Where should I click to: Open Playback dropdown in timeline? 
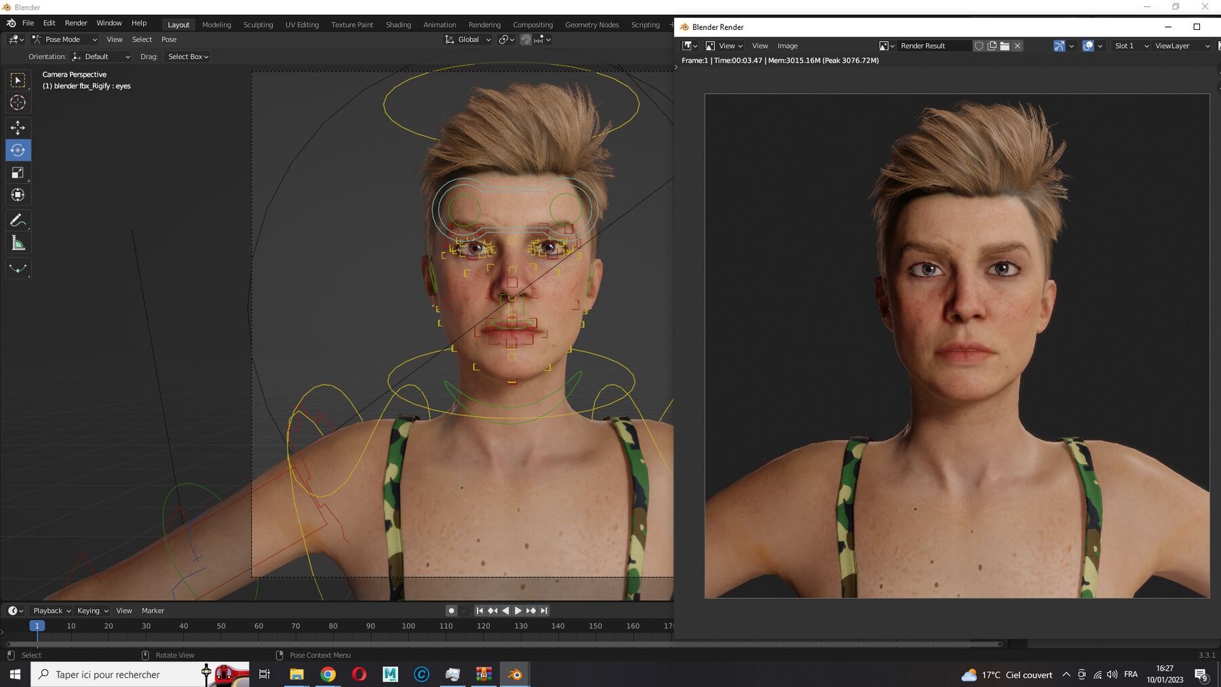click(52, 610)
